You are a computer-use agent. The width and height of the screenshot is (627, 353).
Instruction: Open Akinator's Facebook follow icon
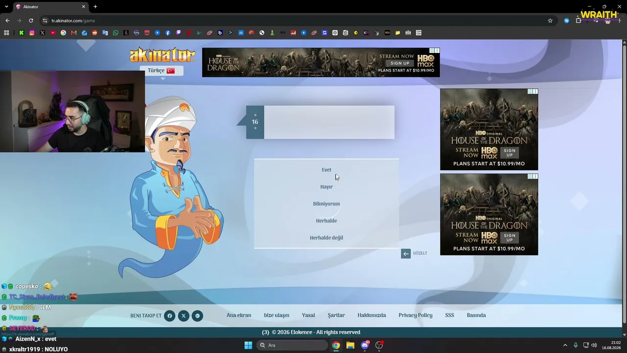tap(169, 316)
